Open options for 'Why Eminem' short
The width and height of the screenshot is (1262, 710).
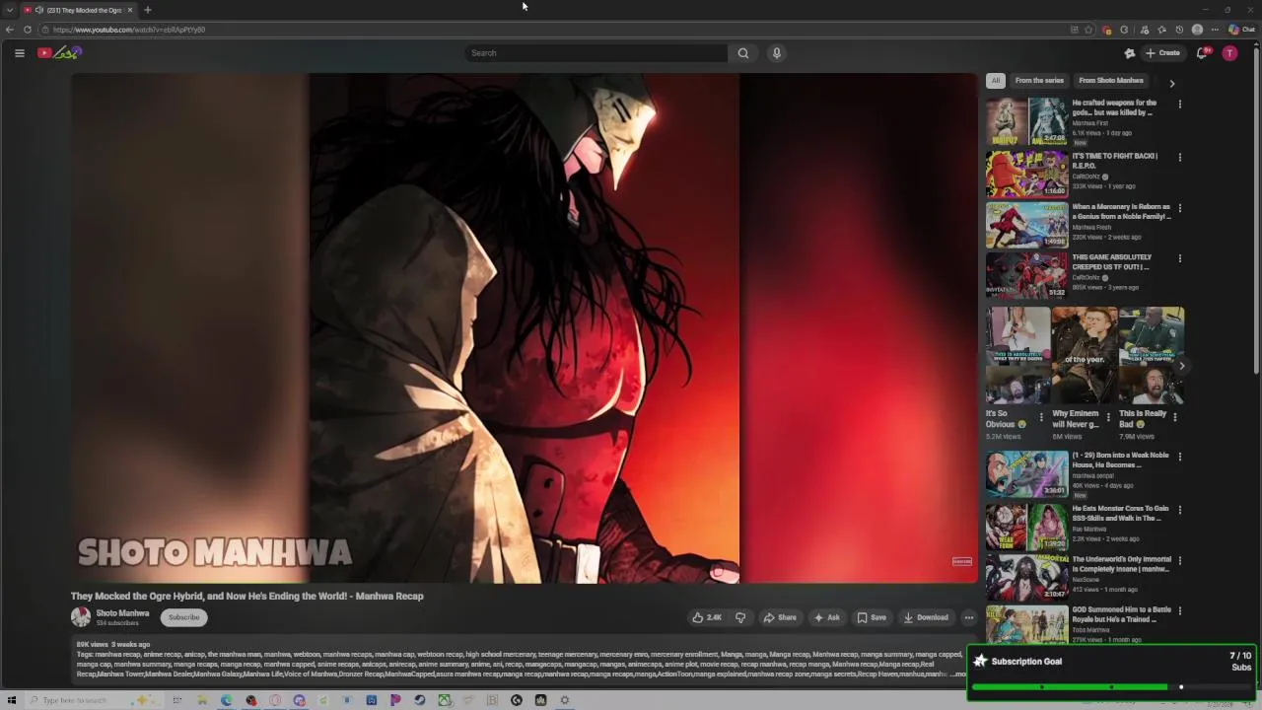(x=1108, y=417)
